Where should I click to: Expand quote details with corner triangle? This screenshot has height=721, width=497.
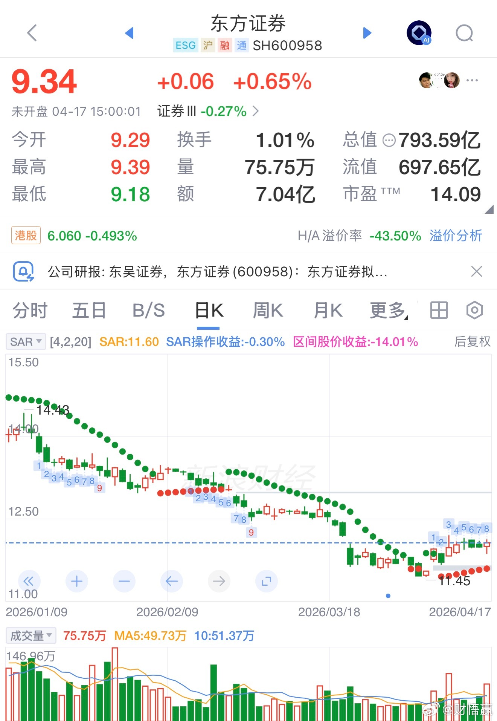489,209
